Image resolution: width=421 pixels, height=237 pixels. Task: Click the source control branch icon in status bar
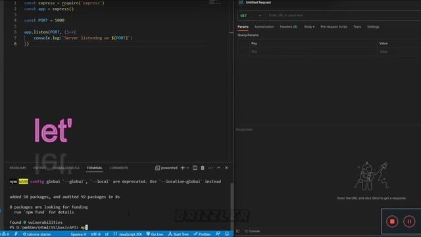tap(16, 234)
